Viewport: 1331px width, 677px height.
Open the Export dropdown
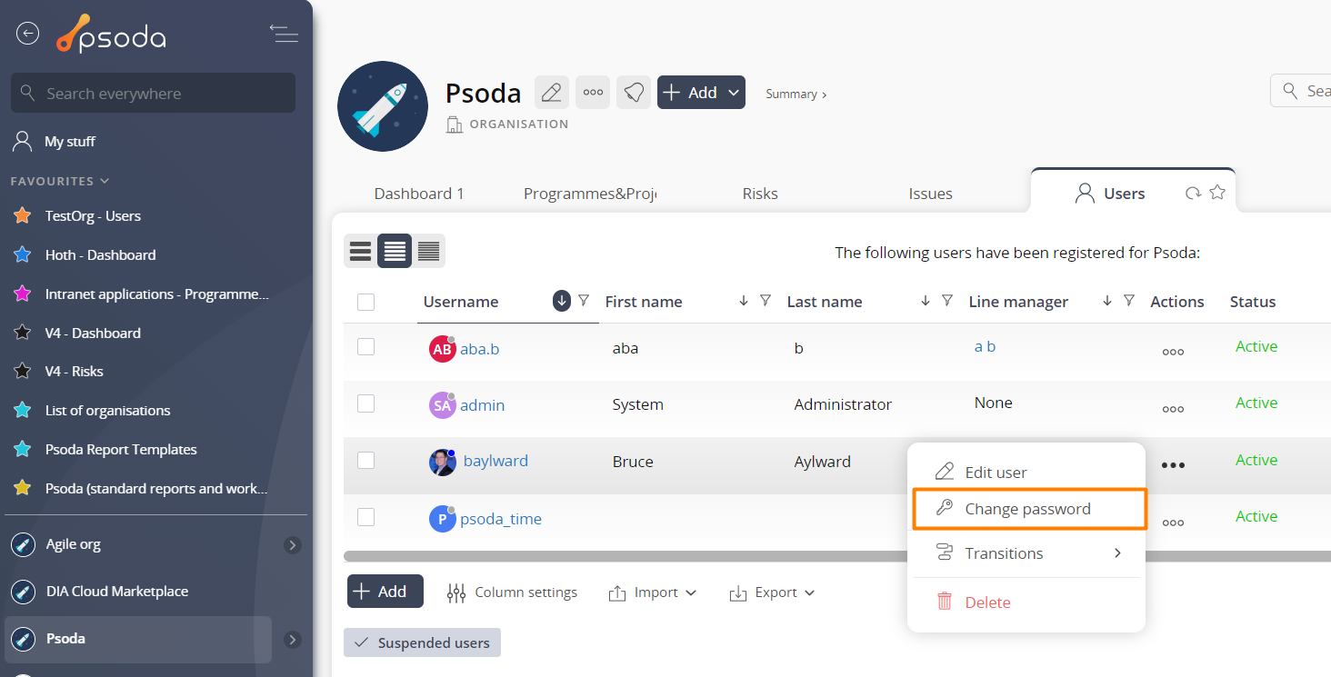[772, 592]
